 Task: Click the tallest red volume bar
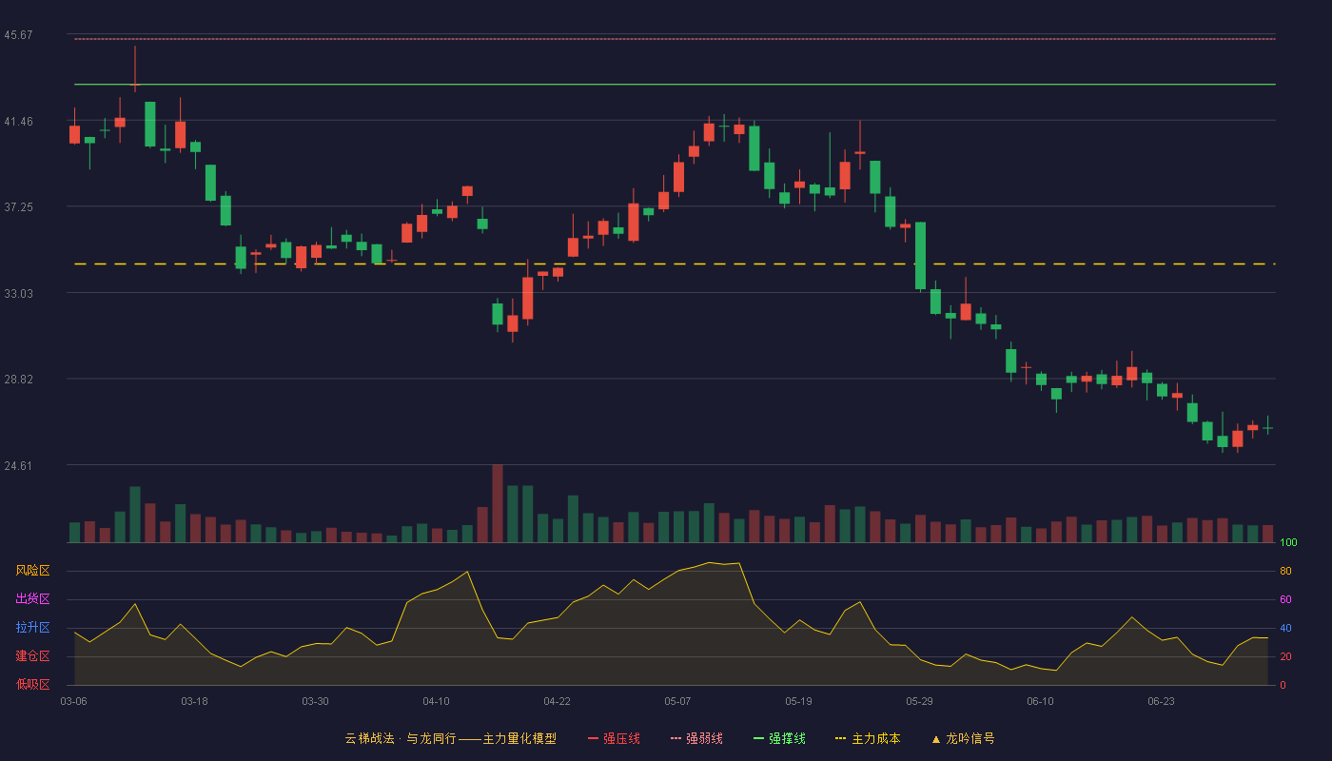pos(498,503)
